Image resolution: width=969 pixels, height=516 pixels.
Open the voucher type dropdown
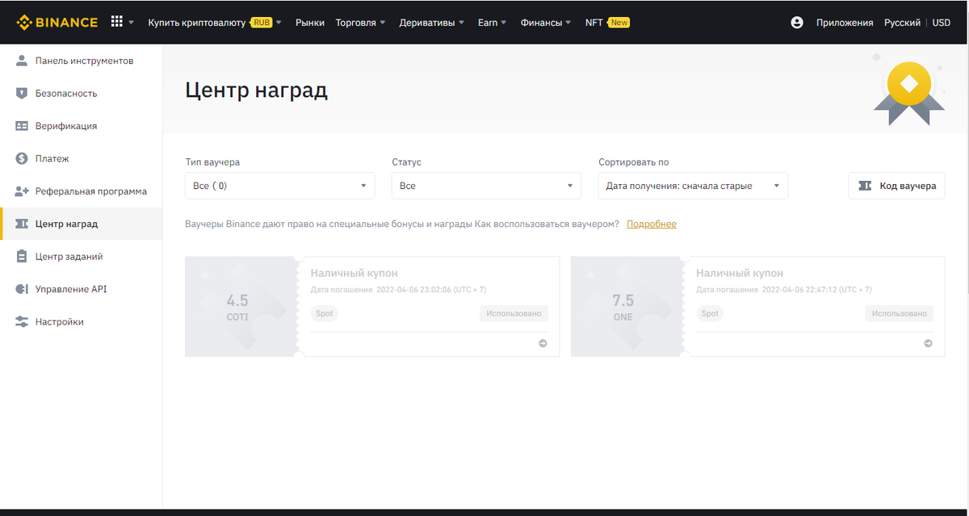pyautogui.click(x=280, y=186)
